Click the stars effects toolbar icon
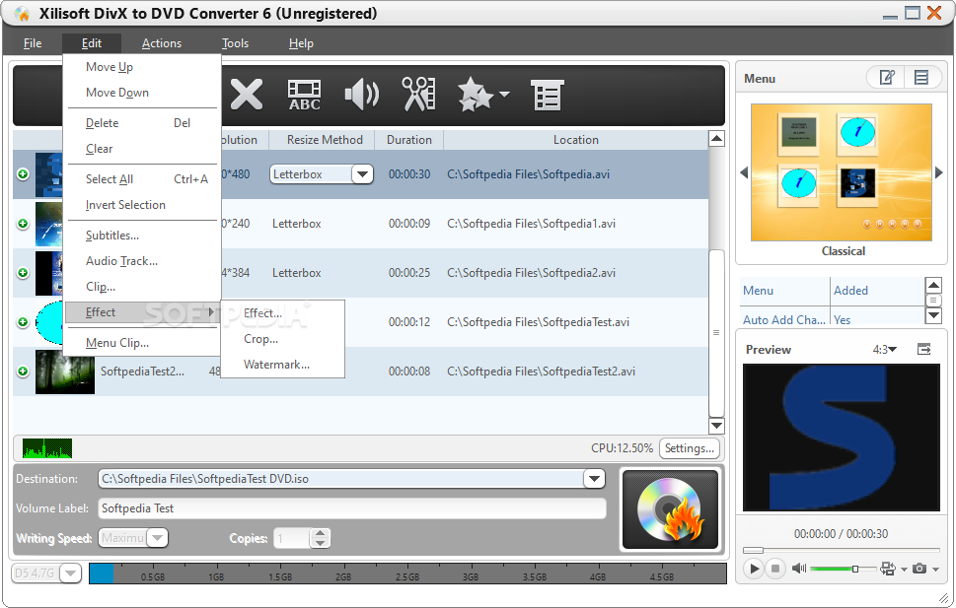This screenshot has height=608, width=956. tap(475, 95)
